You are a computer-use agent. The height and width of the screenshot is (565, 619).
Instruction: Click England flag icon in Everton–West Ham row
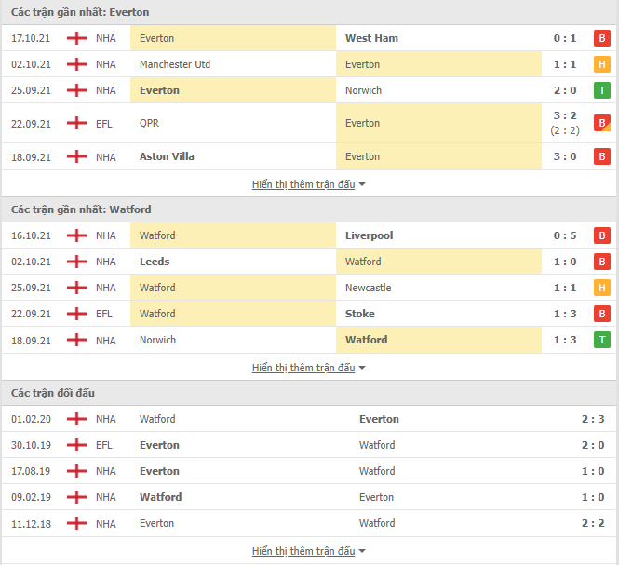[76, 38]
